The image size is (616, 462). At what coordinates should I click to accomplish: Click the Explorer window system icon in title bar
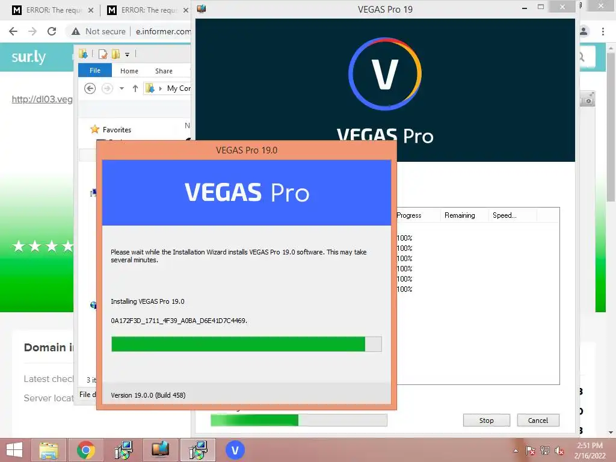[83, 54]
